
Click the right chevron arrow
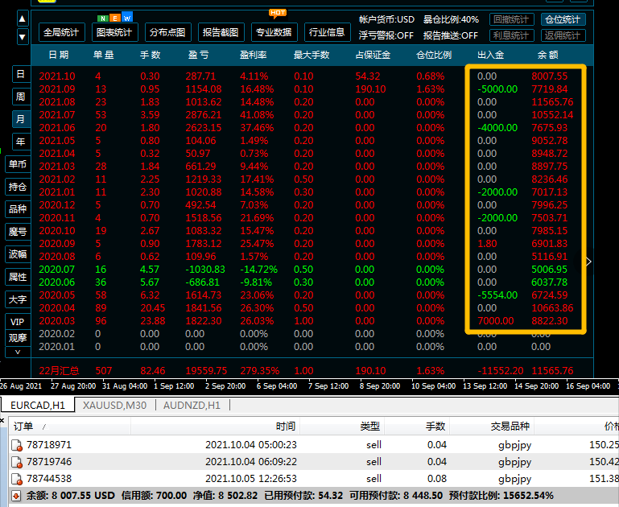click(x=588, y=262)
